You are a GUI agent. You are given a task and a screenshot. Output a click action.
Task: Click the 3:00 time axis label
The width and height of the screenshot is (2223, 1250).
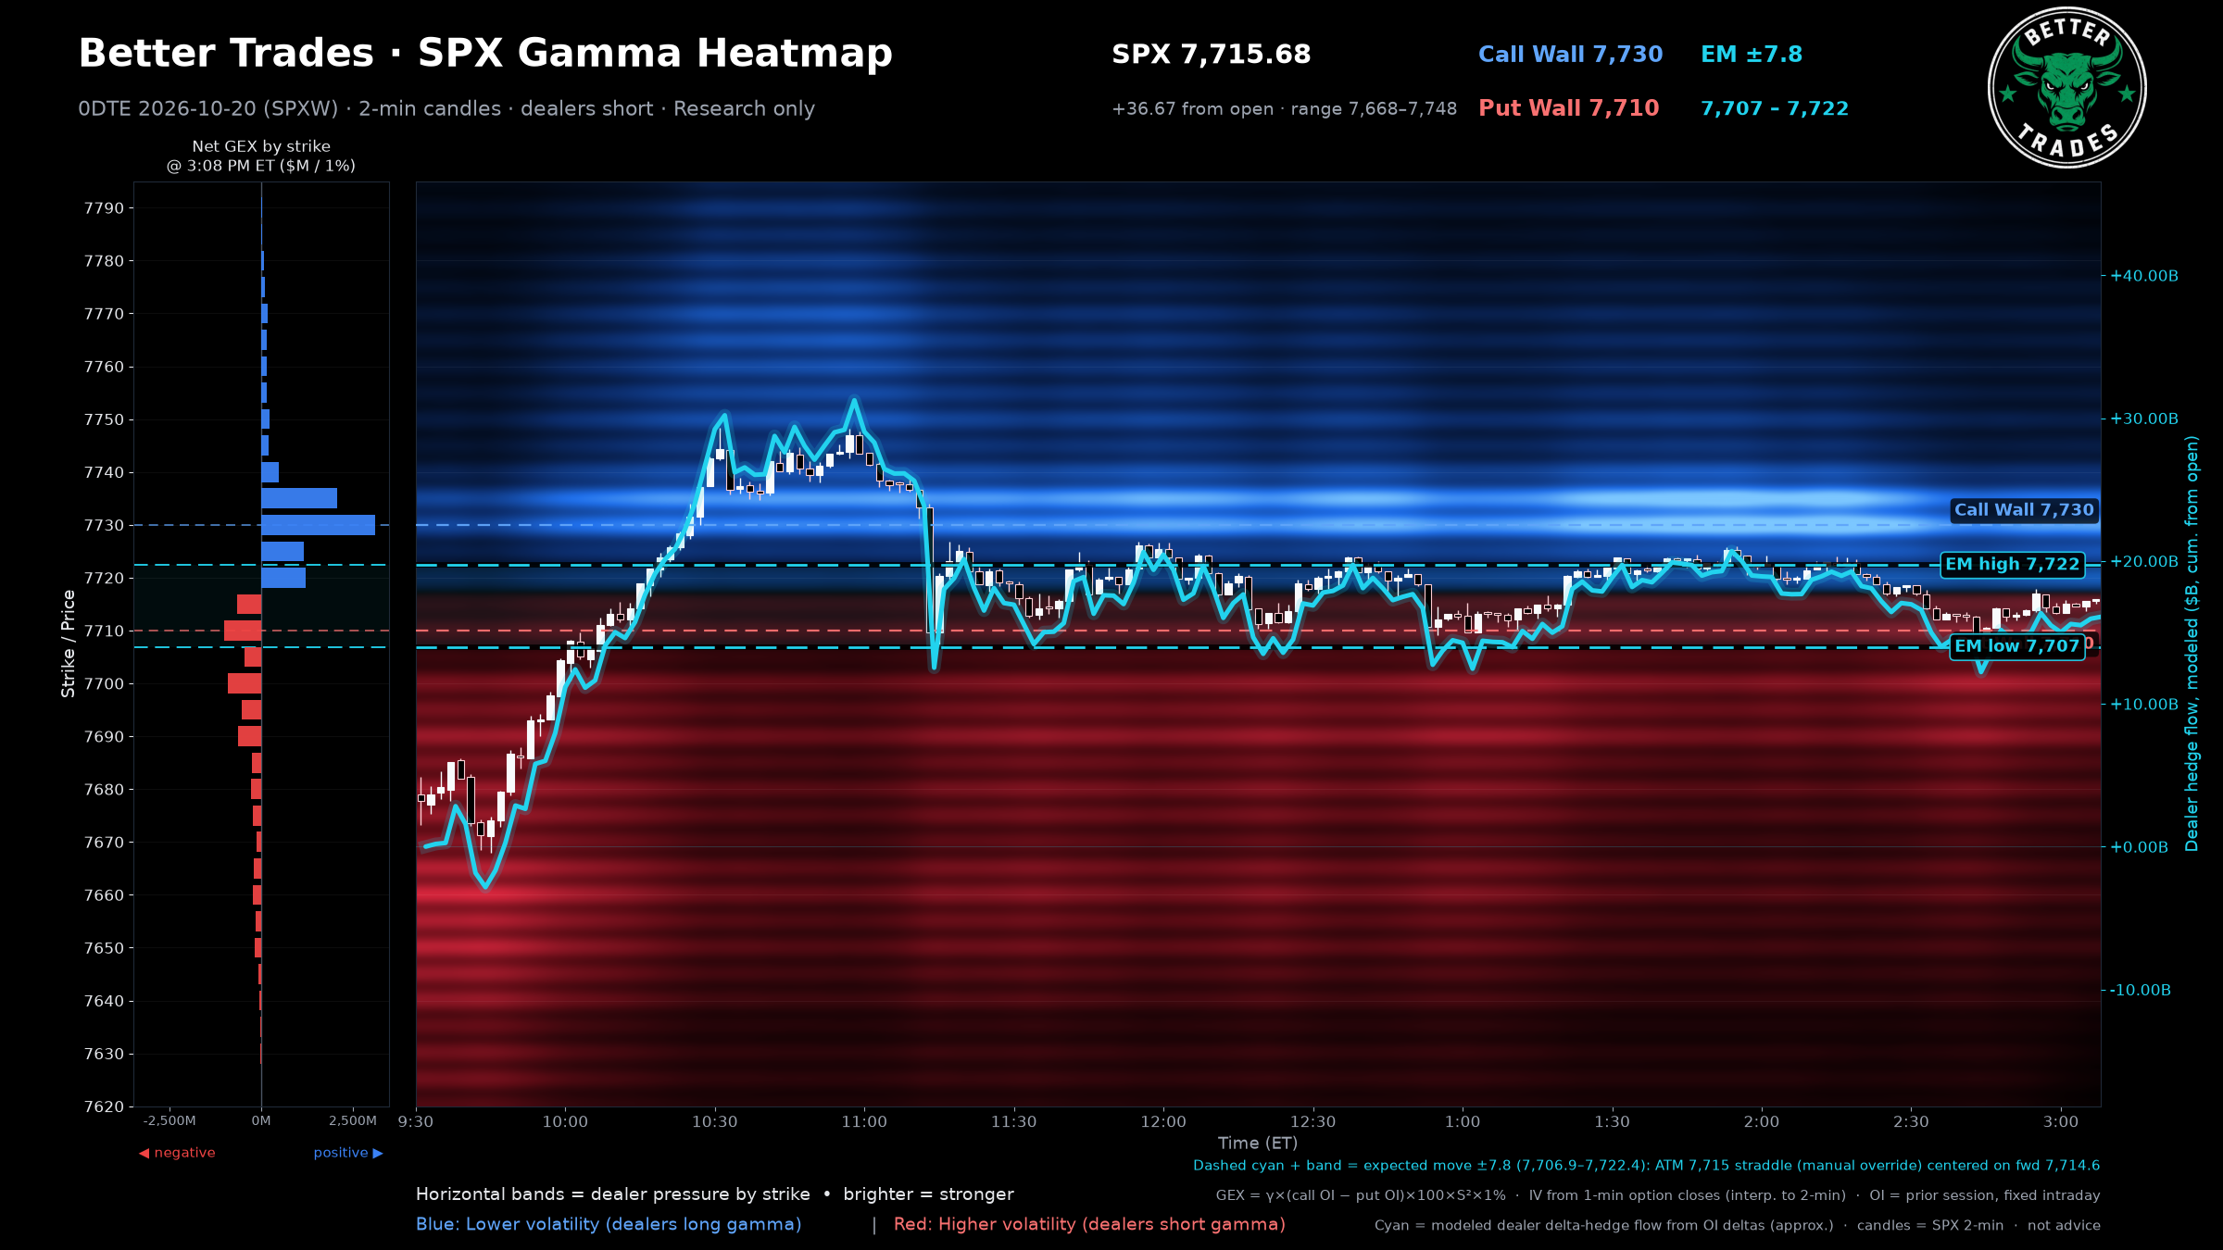2061,1122
